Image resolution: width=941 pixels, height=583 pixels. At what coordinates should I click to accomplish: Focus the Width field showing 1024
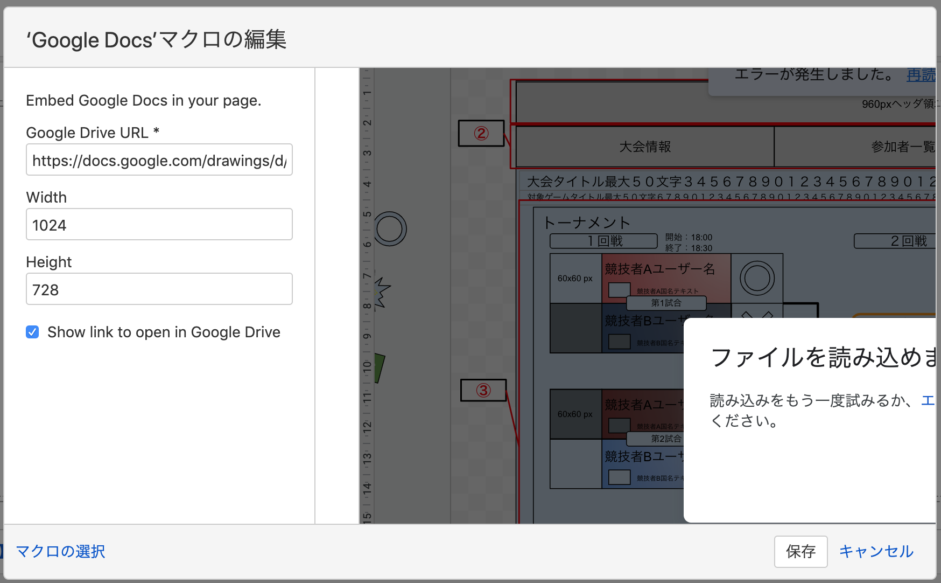[x=159, y=224]
